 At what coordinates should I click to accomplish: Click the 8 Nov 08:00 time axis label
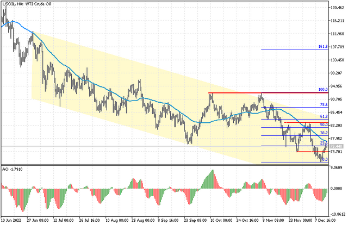274,220
